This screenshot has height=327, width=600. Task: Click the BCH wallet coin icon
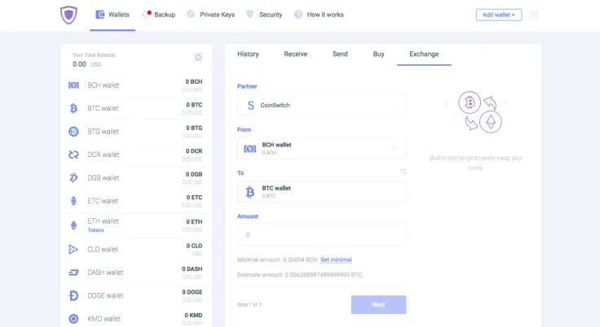73,85
